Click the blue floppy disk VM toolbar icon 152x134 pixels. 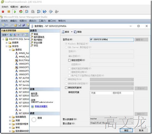click(45, 12)
